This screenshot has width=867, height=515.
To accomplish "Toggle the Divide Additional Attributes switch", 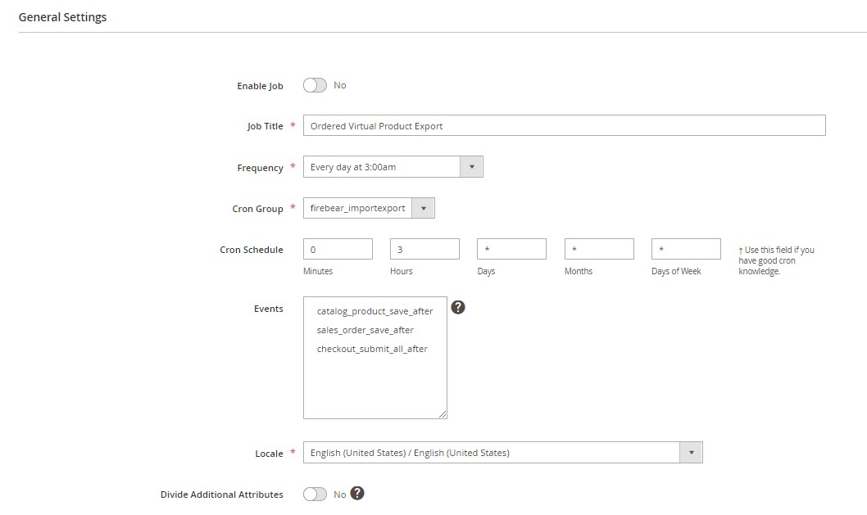I will tap(315, 494).
